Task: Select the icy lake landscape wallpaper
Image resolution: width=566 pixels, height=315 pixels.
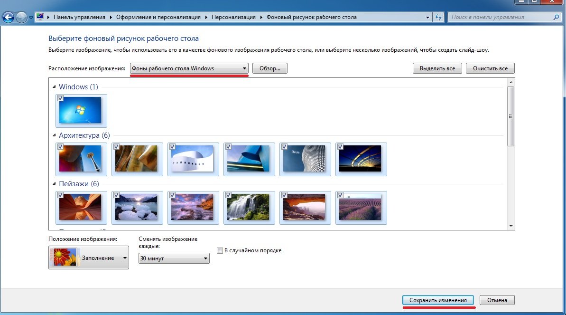Action: [137, 208]
